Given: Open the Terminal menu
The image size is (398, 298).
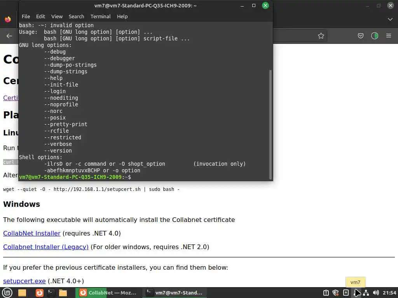Looking at the screenshot, I should click(101, 16).
